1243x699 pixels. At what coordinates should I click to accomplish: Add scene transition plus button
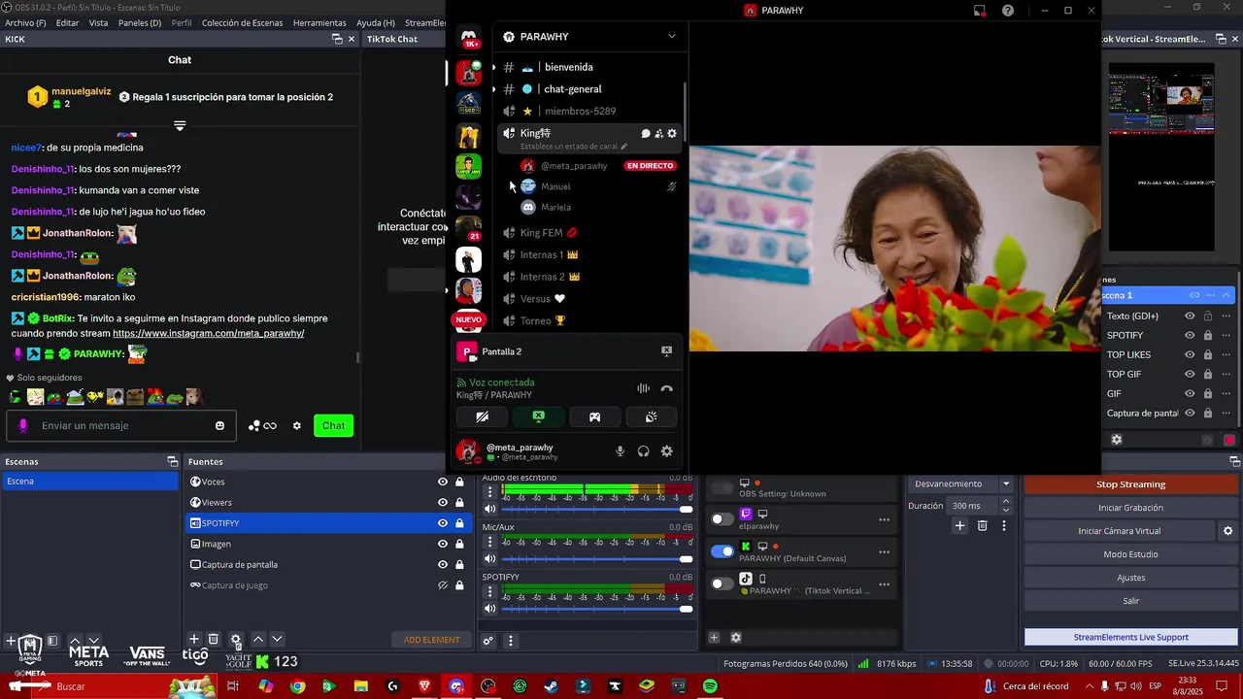[959, 525]
